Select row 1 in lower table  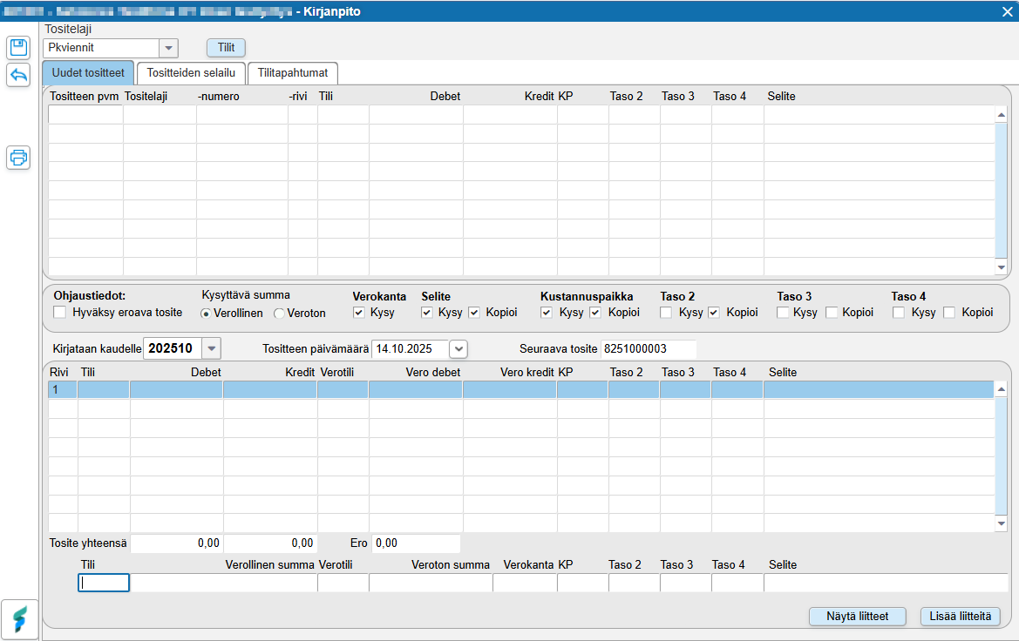521,389
